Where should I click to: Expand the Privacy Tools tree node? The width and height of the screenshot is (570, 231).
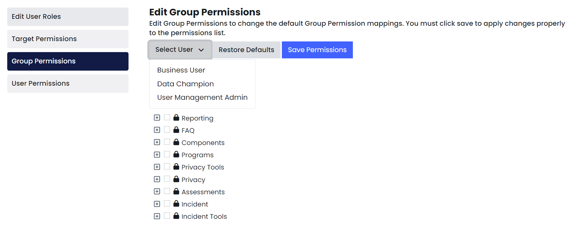click(x=157, y=167)
